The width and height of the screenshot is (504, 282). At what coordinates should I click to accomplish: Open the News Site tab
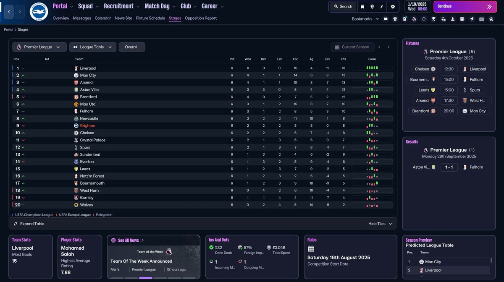123,18
